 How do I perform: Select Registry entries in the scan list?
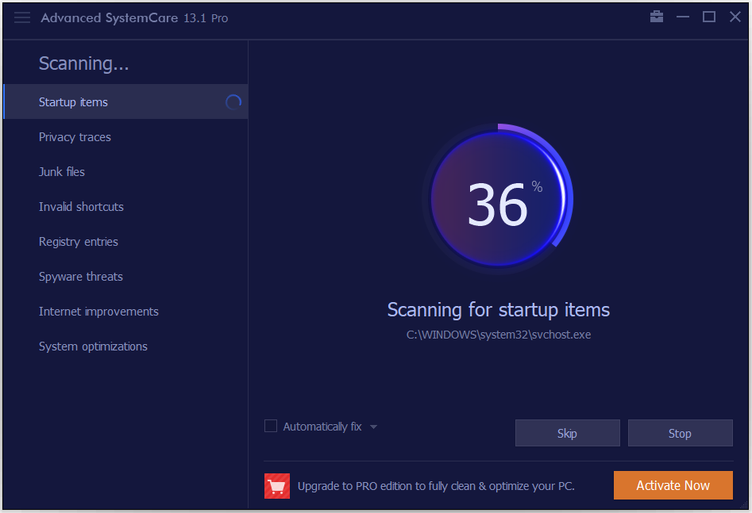tap(125, 242)
